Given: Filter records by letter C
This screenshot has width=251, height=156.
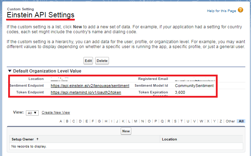Looking at the screenshot, I should tap(73, 121).
